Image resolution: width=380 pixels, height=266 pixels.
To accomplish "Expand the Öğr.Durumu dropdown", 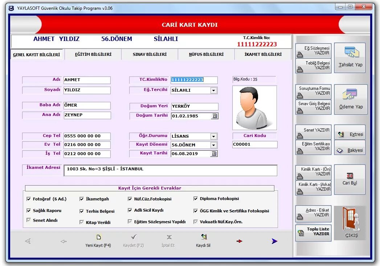I will pyautogui.click(x=213, y=137).
